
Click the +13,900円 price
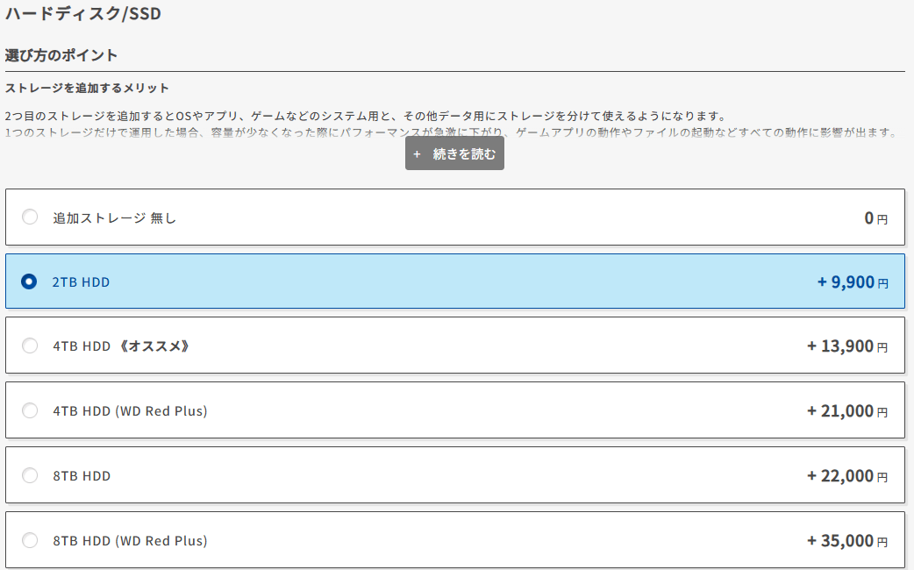(846, 346)
